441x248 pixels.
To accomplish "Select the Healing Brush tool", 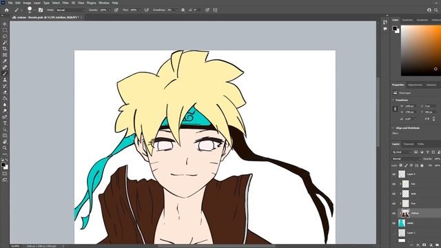I will click(x=5, y=68).
